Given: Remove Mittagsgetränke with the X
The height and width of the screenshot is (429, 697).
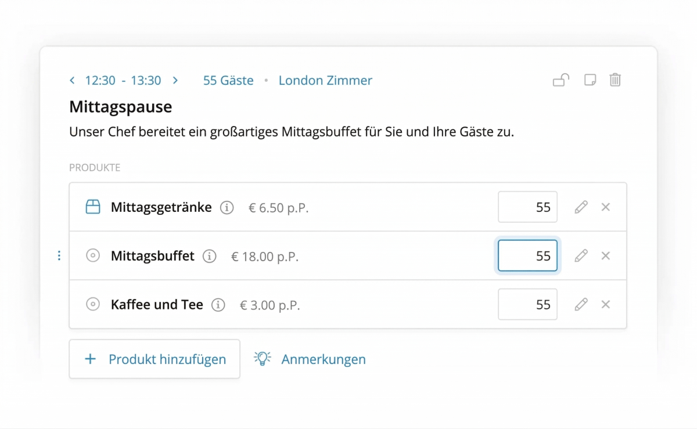Looking at the screenshot, I should (606, 207).
